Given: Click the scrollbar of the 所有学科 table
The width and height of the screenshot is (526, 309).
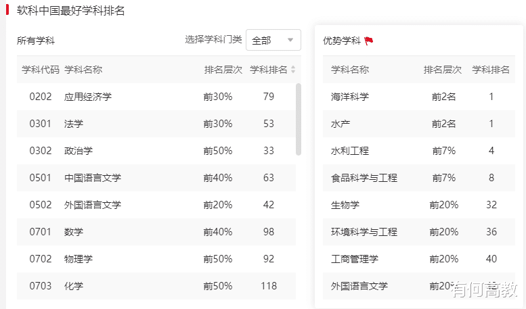Looking at the screenshot, I should [x=299, y=118].
